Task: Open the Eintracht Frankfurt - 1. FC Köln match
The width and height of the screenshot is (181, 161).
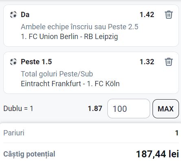Action: (x=70, y=84)
